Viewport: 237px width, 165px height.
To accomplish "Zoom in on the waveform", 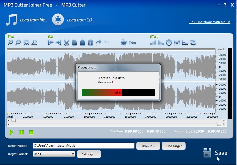I will [10, 43].
